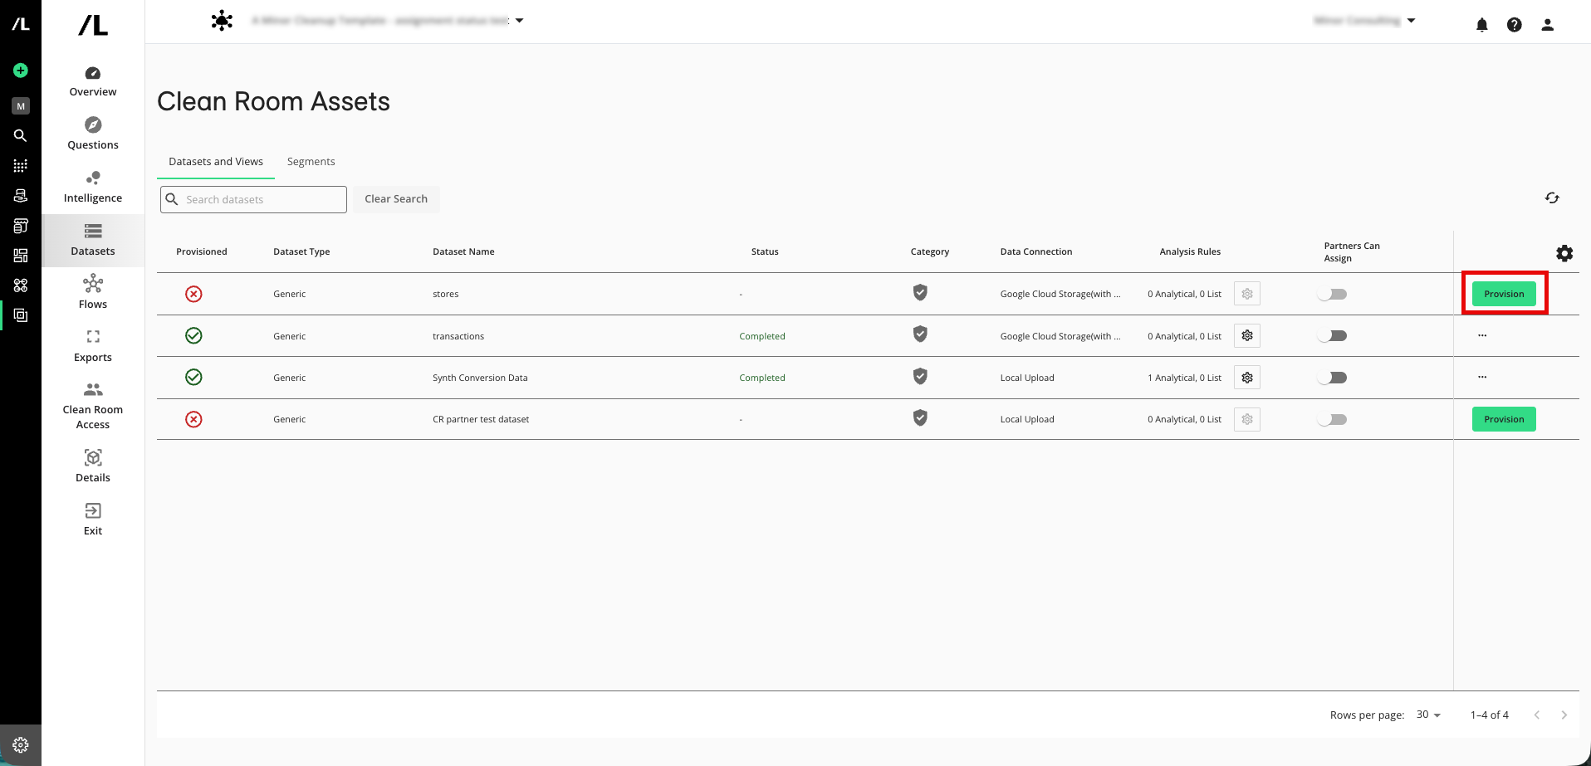The height and width of the screenshot is (766, 1591).
Task: Open more actions for transactions row
Action: coord(1482,335)
